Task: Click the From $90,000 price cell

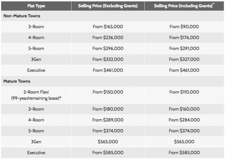Action: pyautogui.click(x=184, y=27)
